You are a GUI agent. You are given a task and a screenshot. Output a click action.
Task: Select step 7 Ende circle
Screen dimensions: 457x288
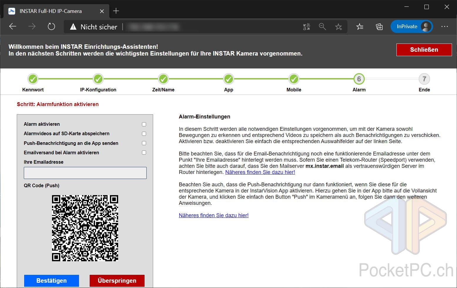[x=424, y=79]
